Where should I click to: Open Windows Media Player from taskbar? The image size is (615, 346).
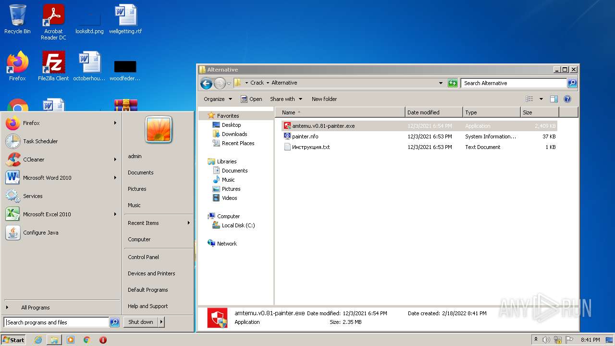tap(71, 340)
